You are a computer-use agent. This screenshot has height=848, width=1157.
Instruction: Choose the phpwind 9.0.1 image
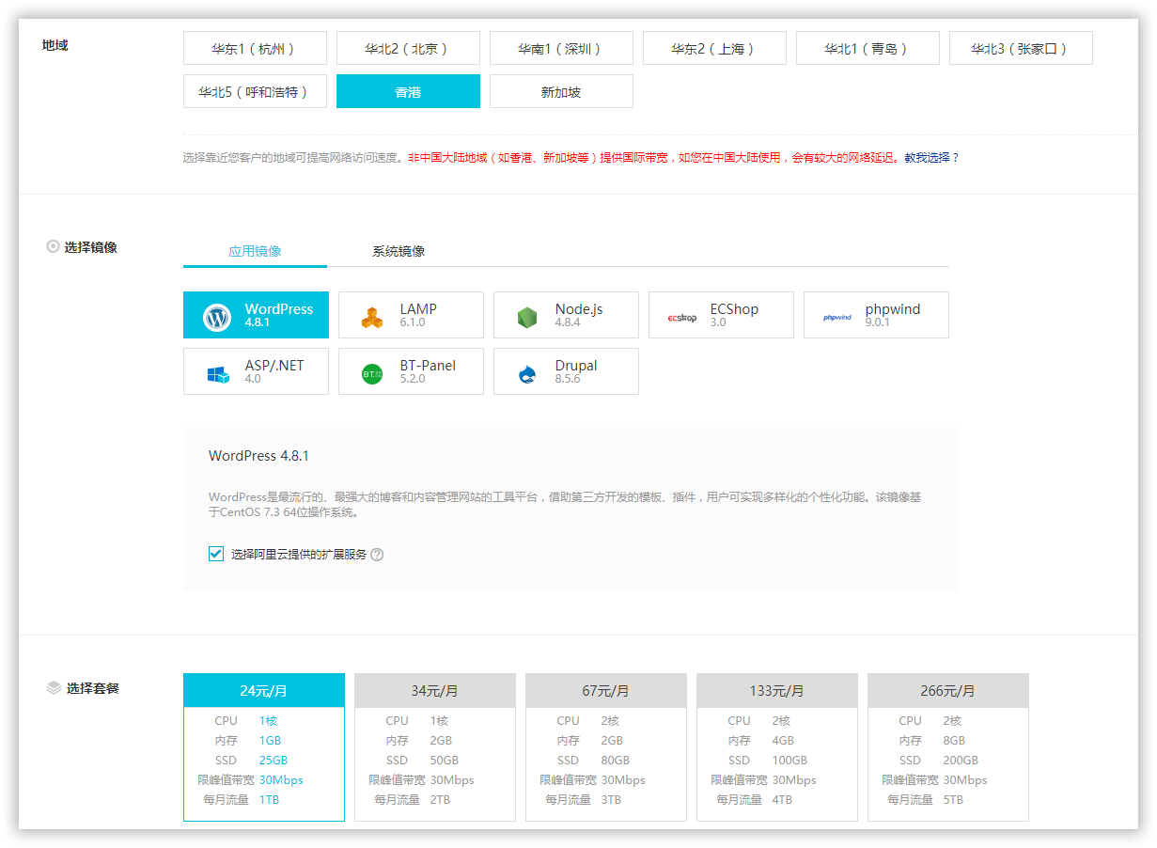876,315
